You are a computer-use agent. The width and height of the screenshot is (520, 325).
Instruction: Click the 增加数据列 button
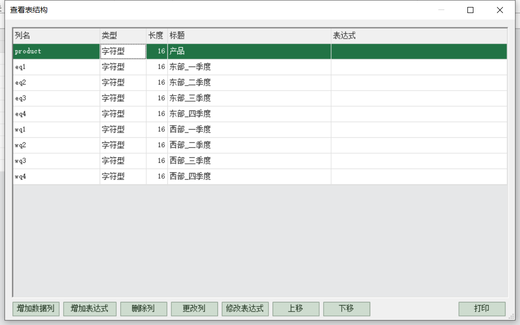click(36, 309)
